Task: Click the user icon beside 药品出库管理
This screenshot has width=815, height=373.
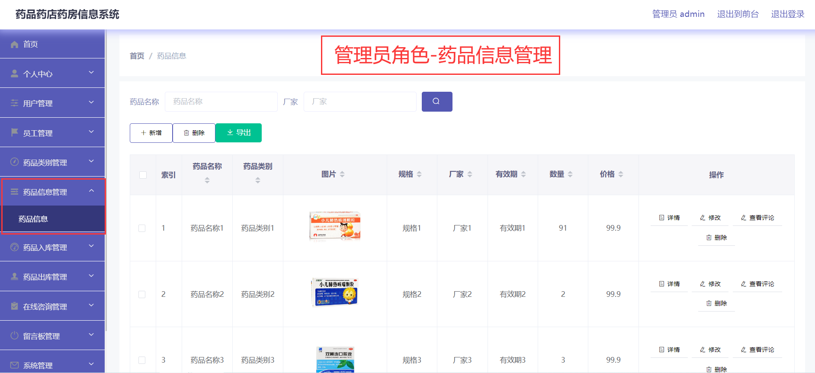Action: pos(14,277)
